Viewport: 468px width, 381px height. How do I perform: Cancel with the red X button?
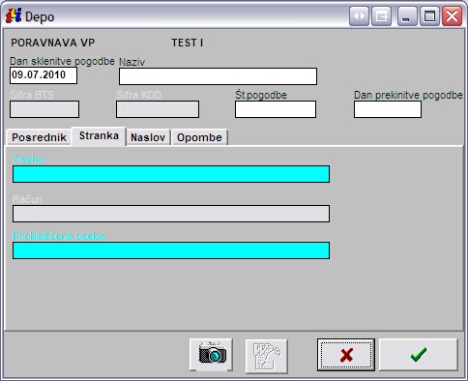point(346,355)
